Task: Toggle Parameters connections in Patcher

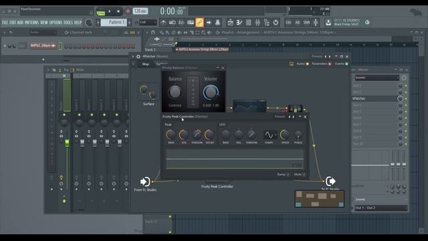Action: click(321, 64)
